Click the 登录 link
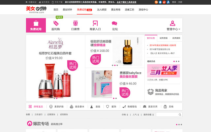This screenshot has height=132, width=211. 174,2
